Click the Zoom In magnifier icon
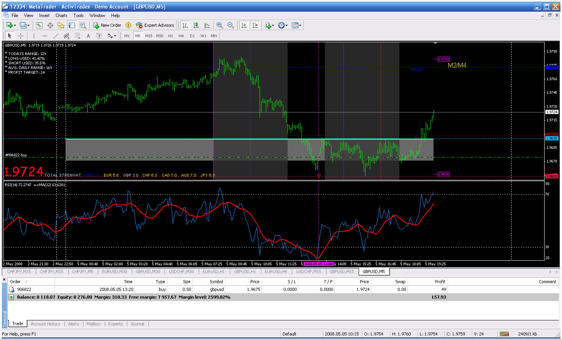562x339 pixels. 220,25
